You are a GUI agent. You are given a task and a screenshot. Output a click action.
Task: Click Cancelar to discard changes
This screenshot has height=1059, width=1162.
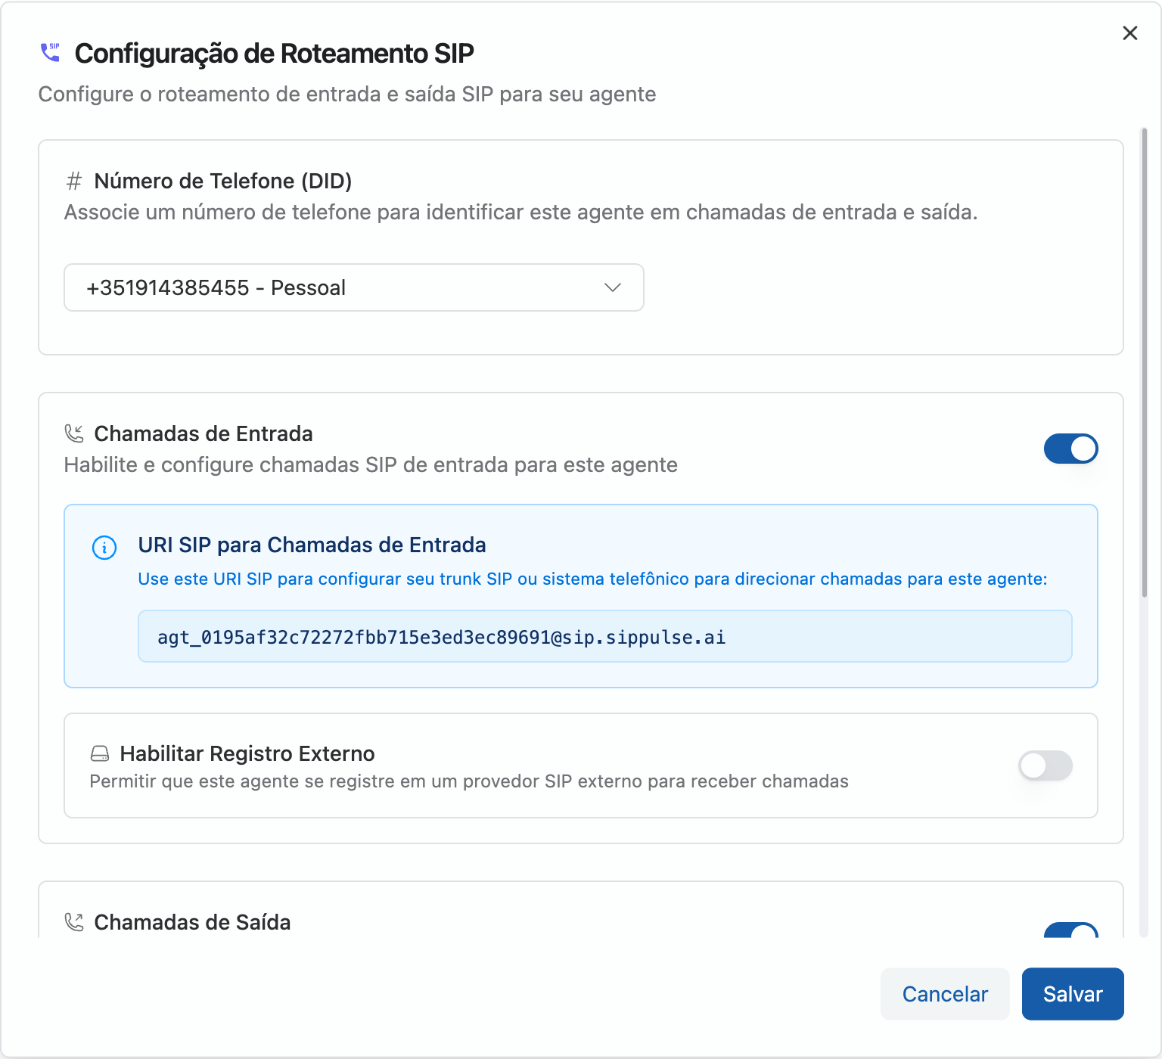pos(944,993)
